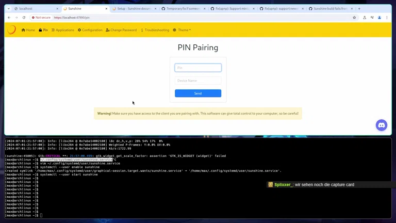Switch to fix(upnp): Support mini tab
Screen dimensions: 396x223
click(x=233, y=9)
